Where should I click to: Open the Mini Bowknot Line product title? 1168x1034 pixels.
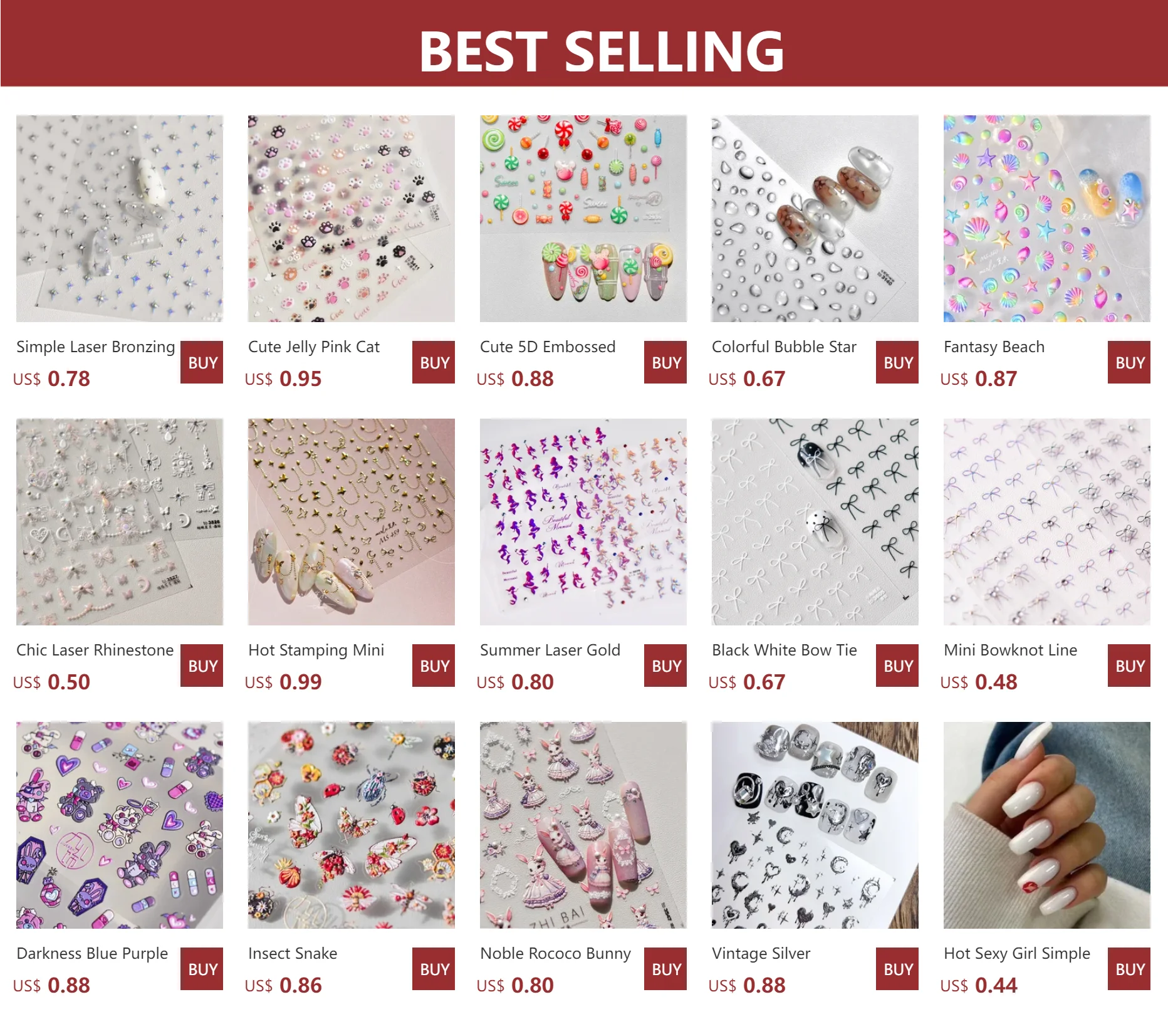pos(1010,650)
